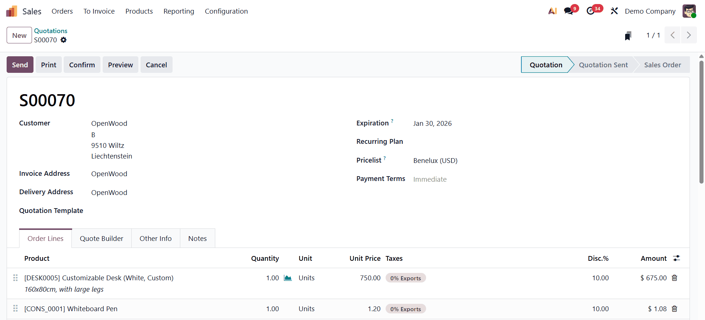Screen dimensions: 705x320
Task: Open the user avatar menu
Action: pos(689,11)
